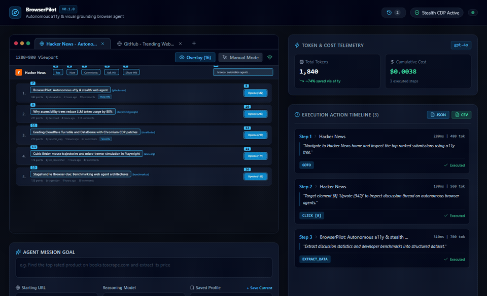Export the timeline as JSON

pos(438,115)
